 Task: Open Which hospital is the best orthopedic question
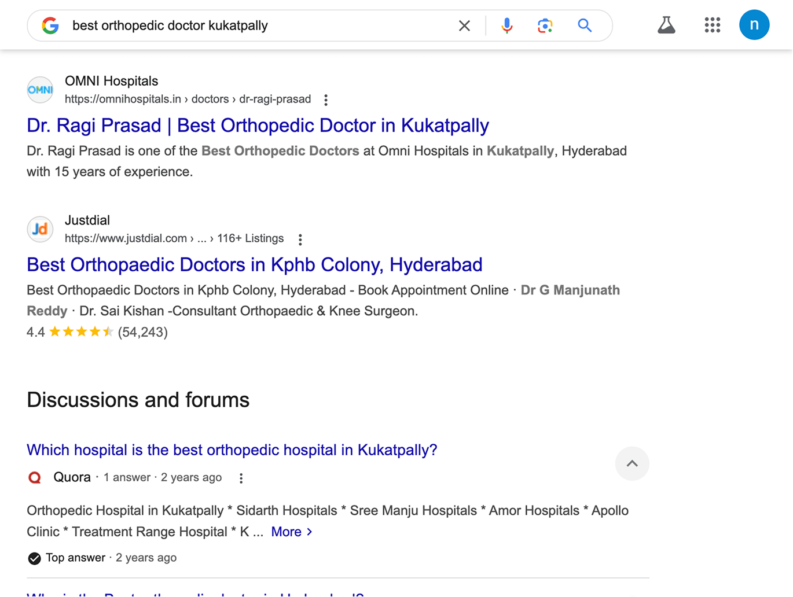[232, 450]
